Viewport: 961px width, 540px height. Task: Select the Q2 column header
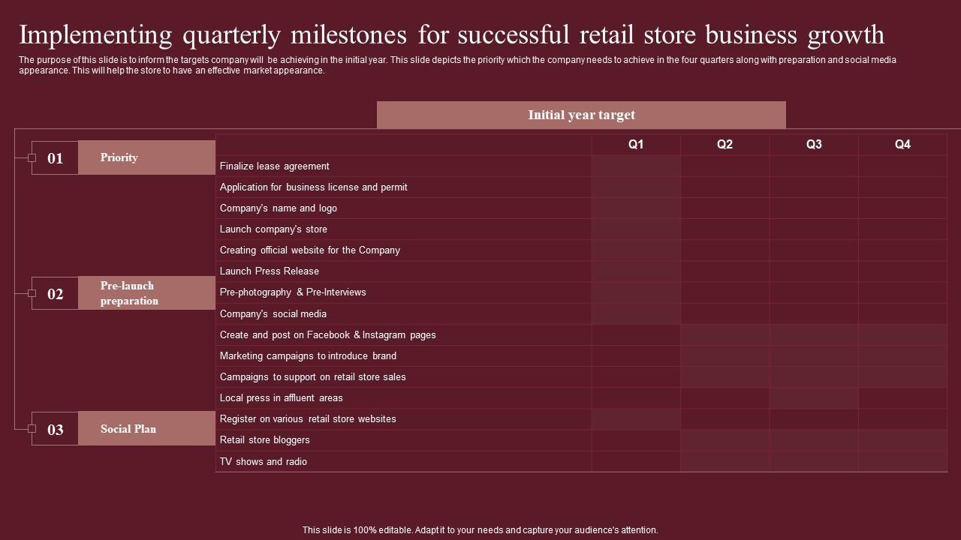point(725,145)
